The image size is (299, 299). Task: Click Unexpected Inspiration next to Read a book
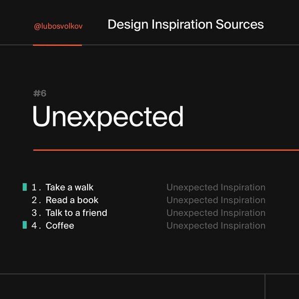pyautogui.click(x=216, y=200)
